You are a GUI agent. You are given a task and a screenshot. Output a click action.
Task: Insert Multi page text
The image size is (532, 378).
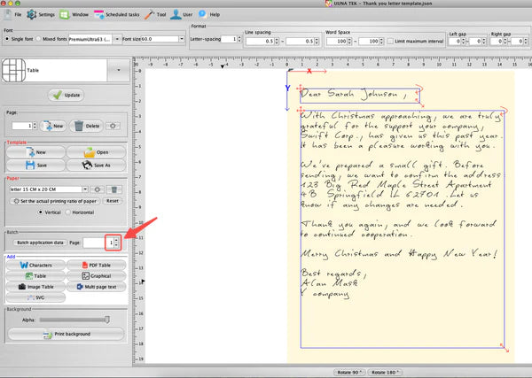95,287
